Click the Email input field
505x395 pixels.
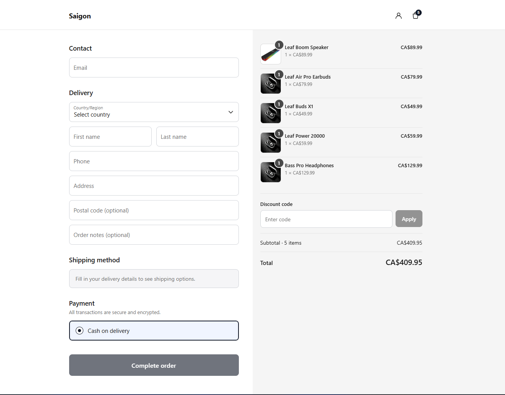click(154, 67)
